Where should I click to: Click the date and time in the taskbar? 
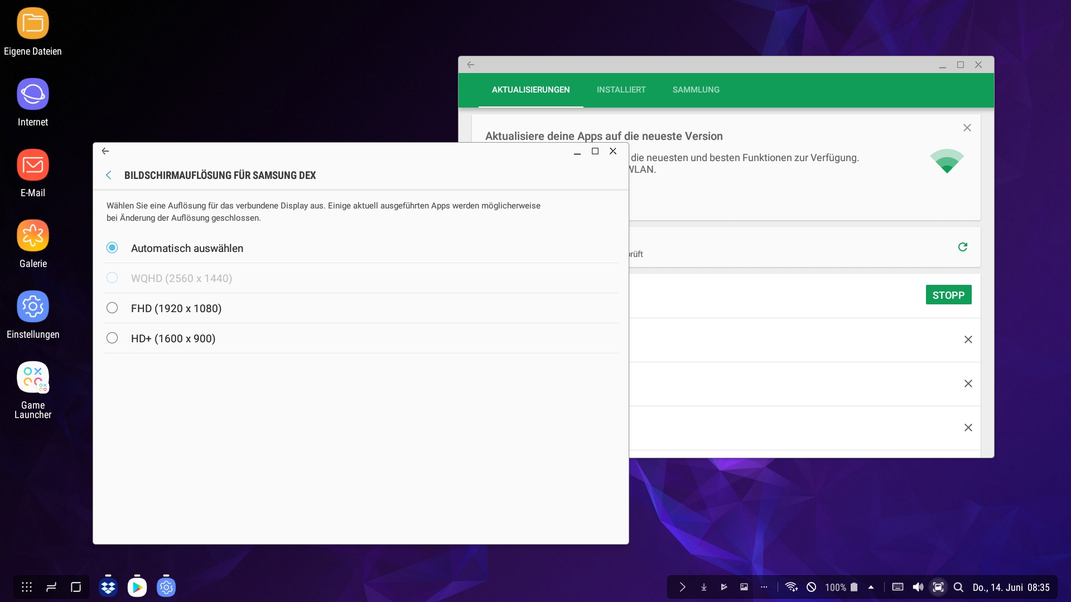coord(1011,587)
